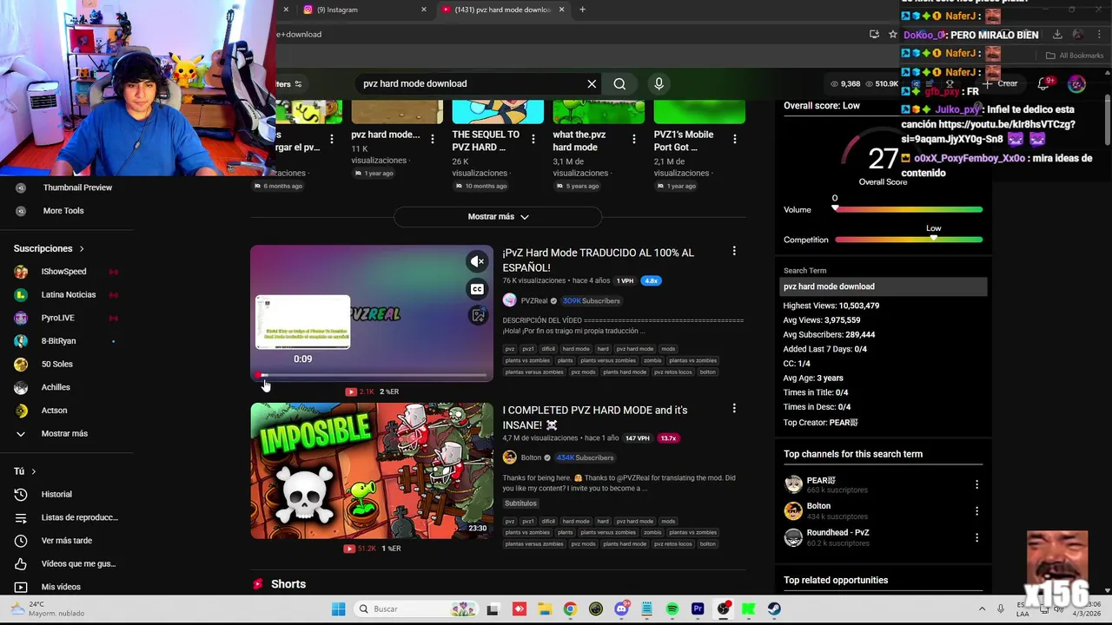The width and height of the screenshot is (1112, 625).
Task: Open the YouTube account avatar menu
Action: (x=1076, y=83)
